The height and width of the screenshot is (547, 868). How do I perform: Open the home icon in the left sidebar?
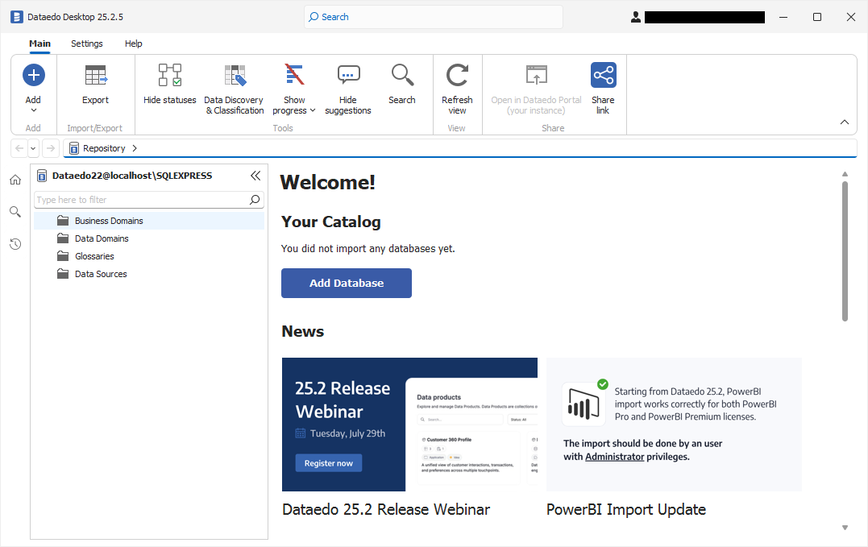(15, 180)
